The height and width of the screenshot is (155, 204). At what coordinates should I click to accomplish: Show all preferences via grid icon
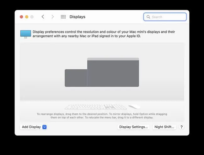63,17
